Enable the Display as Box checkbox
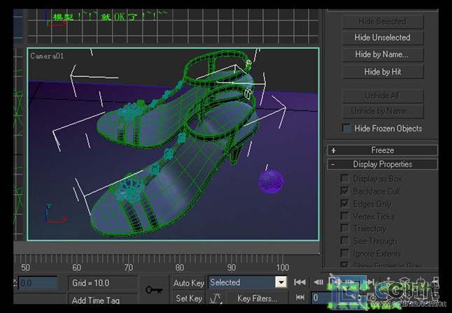Viewport: 452px width, 313px height. [x=344, y=178]
